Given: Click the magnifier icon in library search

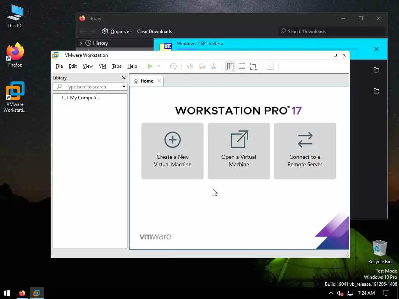Looking at the screenshot, I should [x=60, y=86].
